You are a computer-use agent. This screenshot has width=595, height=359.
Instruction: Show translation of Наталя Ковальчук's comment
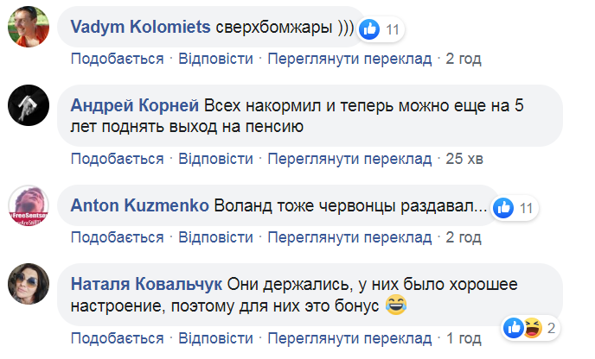(349, 337)
